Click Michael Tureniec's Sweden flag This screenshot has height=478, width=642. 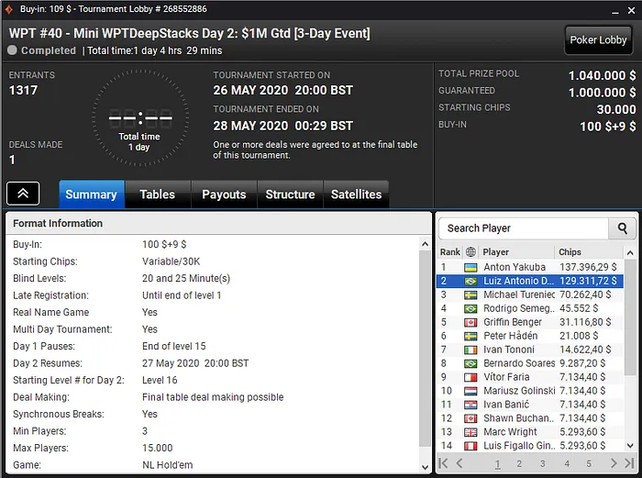coord(470,295)
